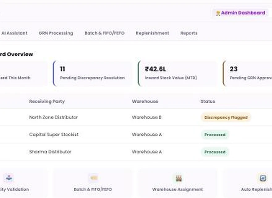Open the Inward Stock Value (MTD) card
The width and height of the screenshot is (272, 198).
177,73
